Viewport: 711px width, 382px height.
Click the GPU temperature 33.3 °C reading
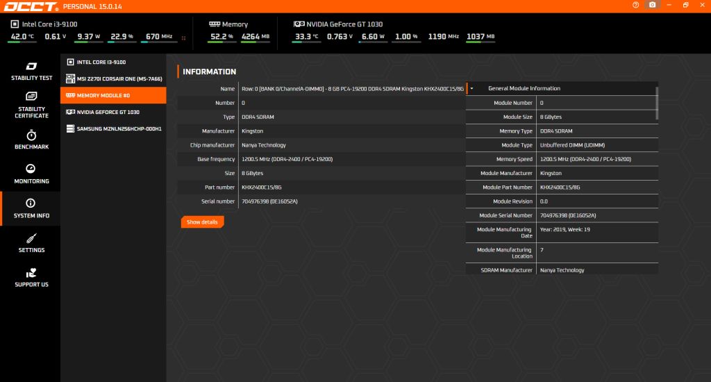pyautogui.click(x=306, y=37)
